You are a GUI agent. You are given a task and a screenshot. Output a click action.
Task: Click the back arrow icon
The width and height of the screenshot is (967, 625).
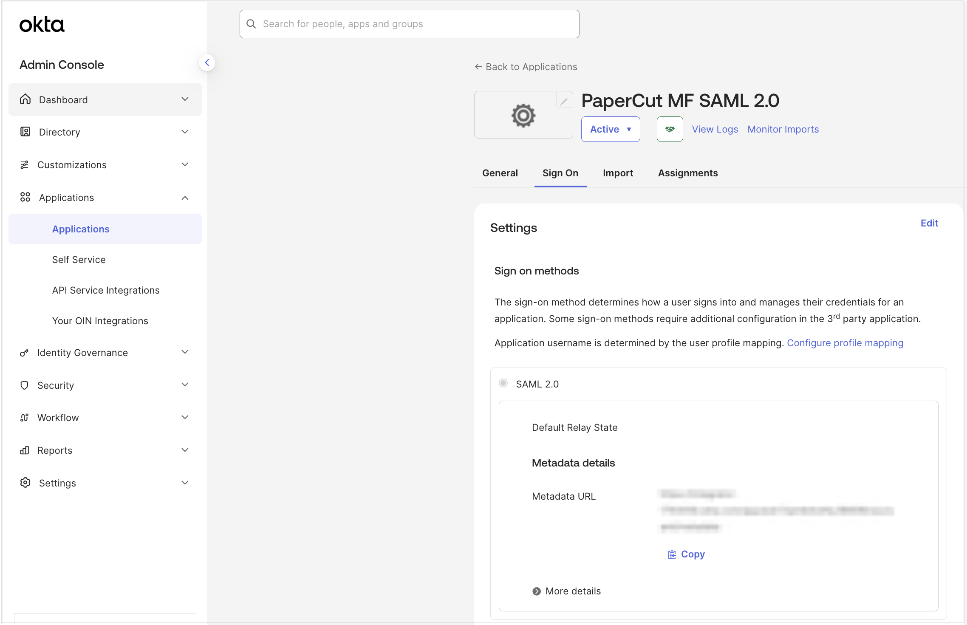point(478,67)
